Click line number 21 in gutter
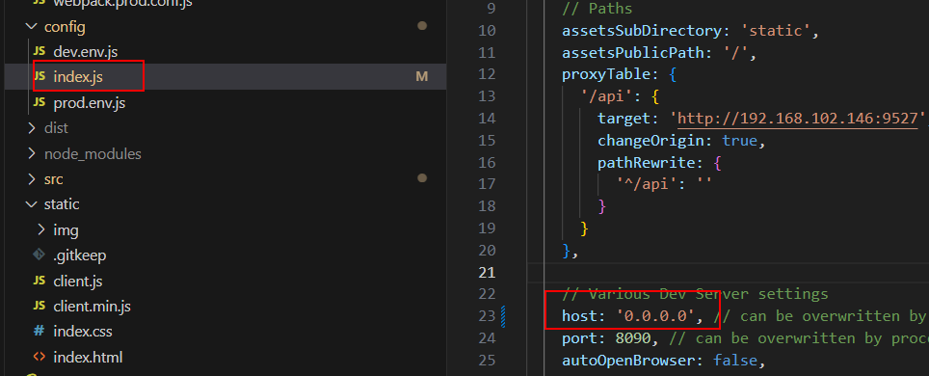 click(487, 272)
